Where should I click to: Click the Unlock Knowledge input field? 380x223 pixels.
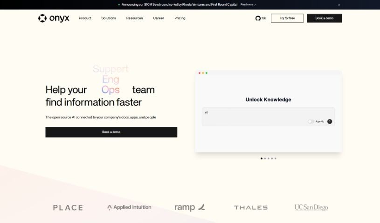coord(268,117)
